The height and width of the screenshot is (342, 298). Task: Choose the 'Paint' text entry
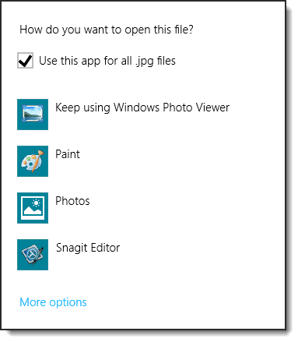[68, 154]
